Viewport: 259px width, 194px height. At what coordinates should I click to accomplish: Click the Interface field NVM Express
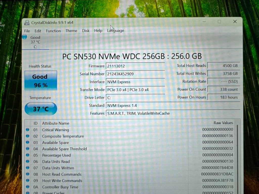[135, 82]
